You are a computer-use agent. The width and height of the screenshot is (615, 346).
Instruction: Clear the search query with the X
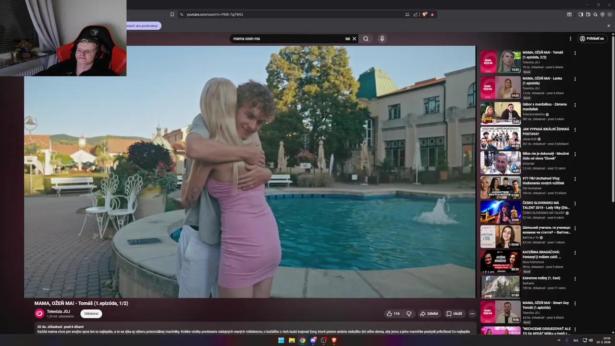tap(355, 38)
